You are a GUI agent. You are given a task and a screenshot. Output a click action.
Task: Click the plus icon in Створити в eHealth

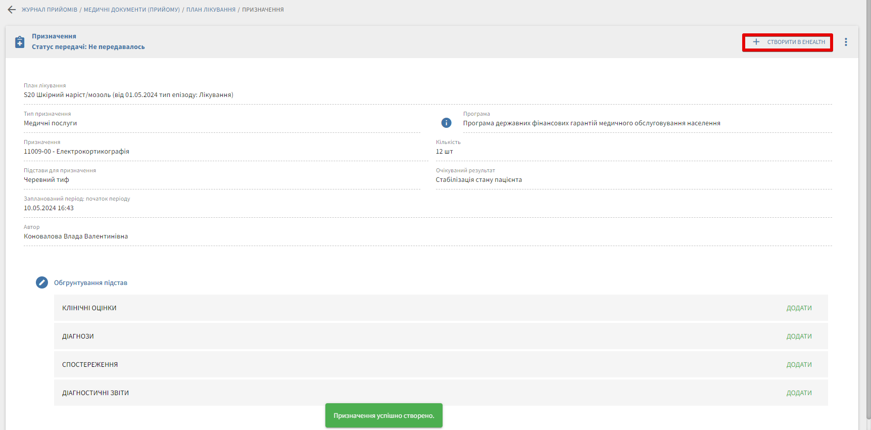tap(756, 42)
